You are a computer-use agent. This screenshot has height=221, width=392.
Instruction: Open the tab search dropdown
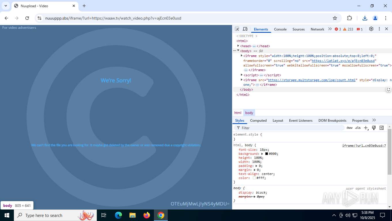(5, 6)
